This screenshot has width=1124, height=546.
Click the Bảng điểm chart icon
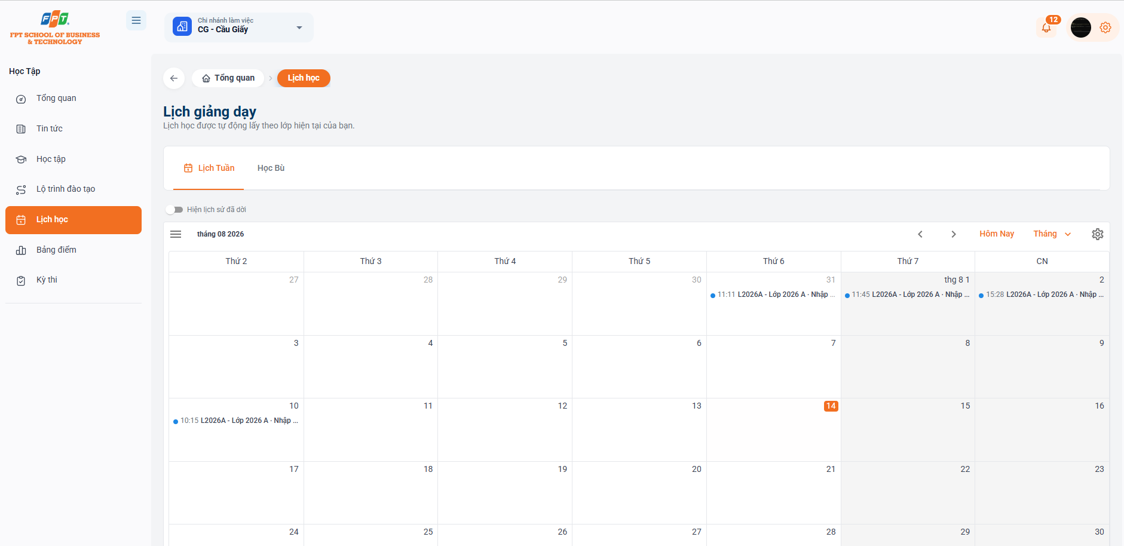click(x=21, y=250)
